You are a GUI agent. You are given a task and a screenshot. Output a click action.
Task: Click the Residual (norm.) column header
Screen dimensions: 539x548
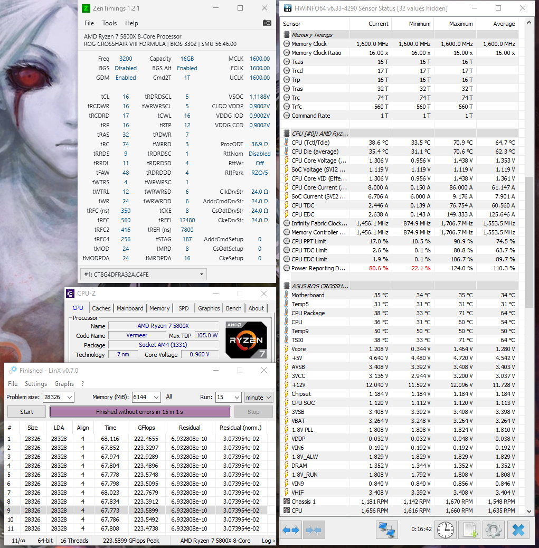[x=241, y=428]
